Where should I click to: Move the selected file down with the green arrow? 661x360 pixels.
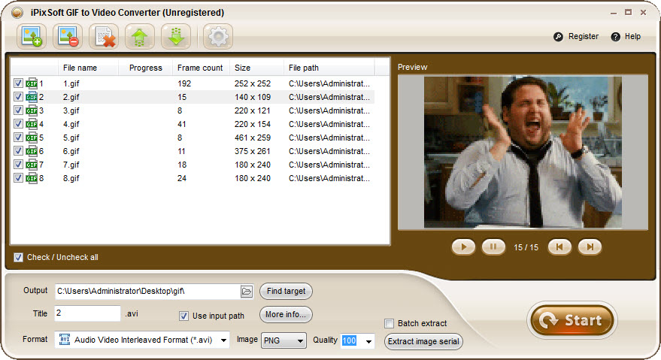click(176, 36)
